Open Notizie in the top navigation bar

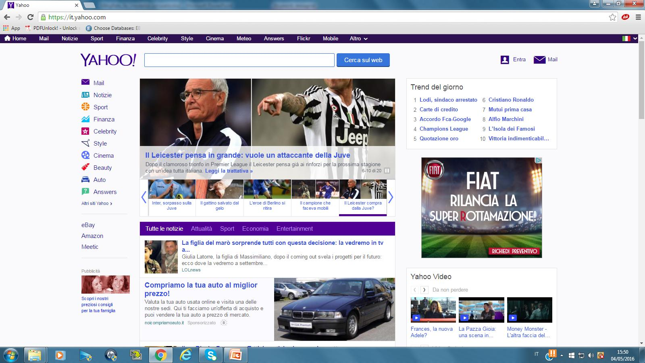tap(70, 39)
